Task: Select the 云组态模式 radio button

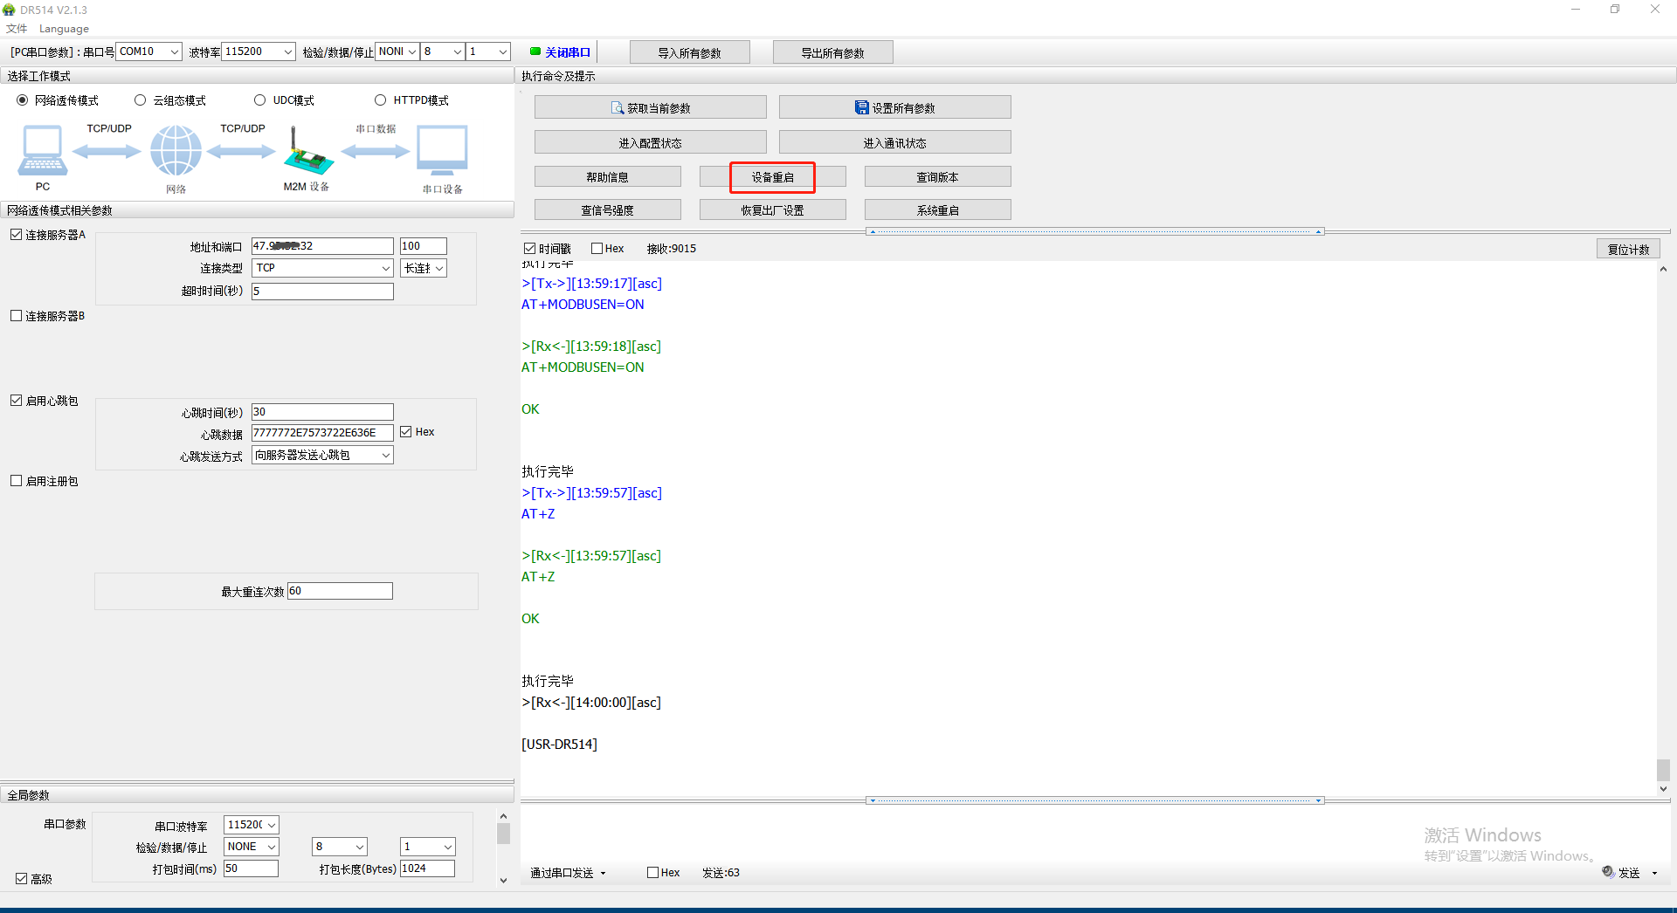Action: (x=141, y=100)
